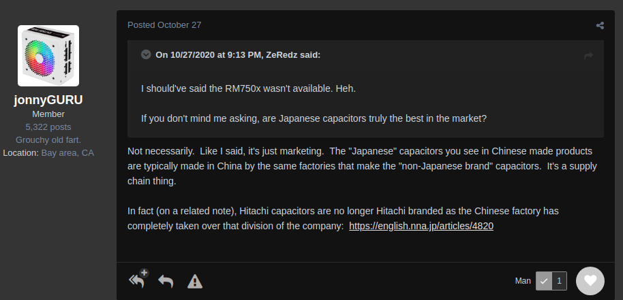Click the quote header by ZeRedz

coord(237,55)
